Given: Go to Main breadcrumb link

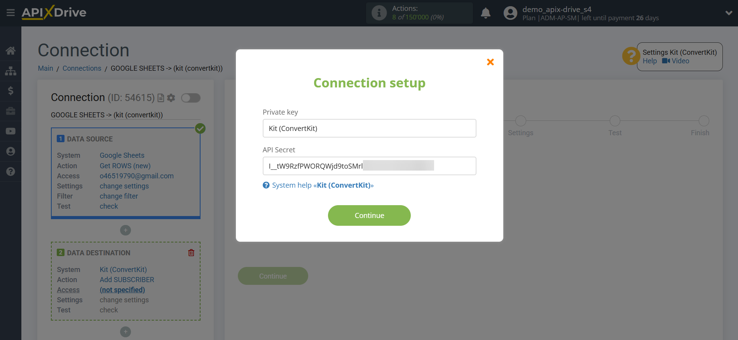Looking at the screenshot, I should click(45, 68).
